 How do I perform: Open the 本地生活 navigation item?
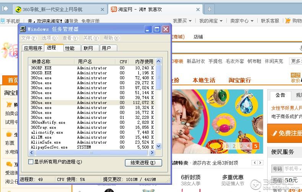coord(204,80)
